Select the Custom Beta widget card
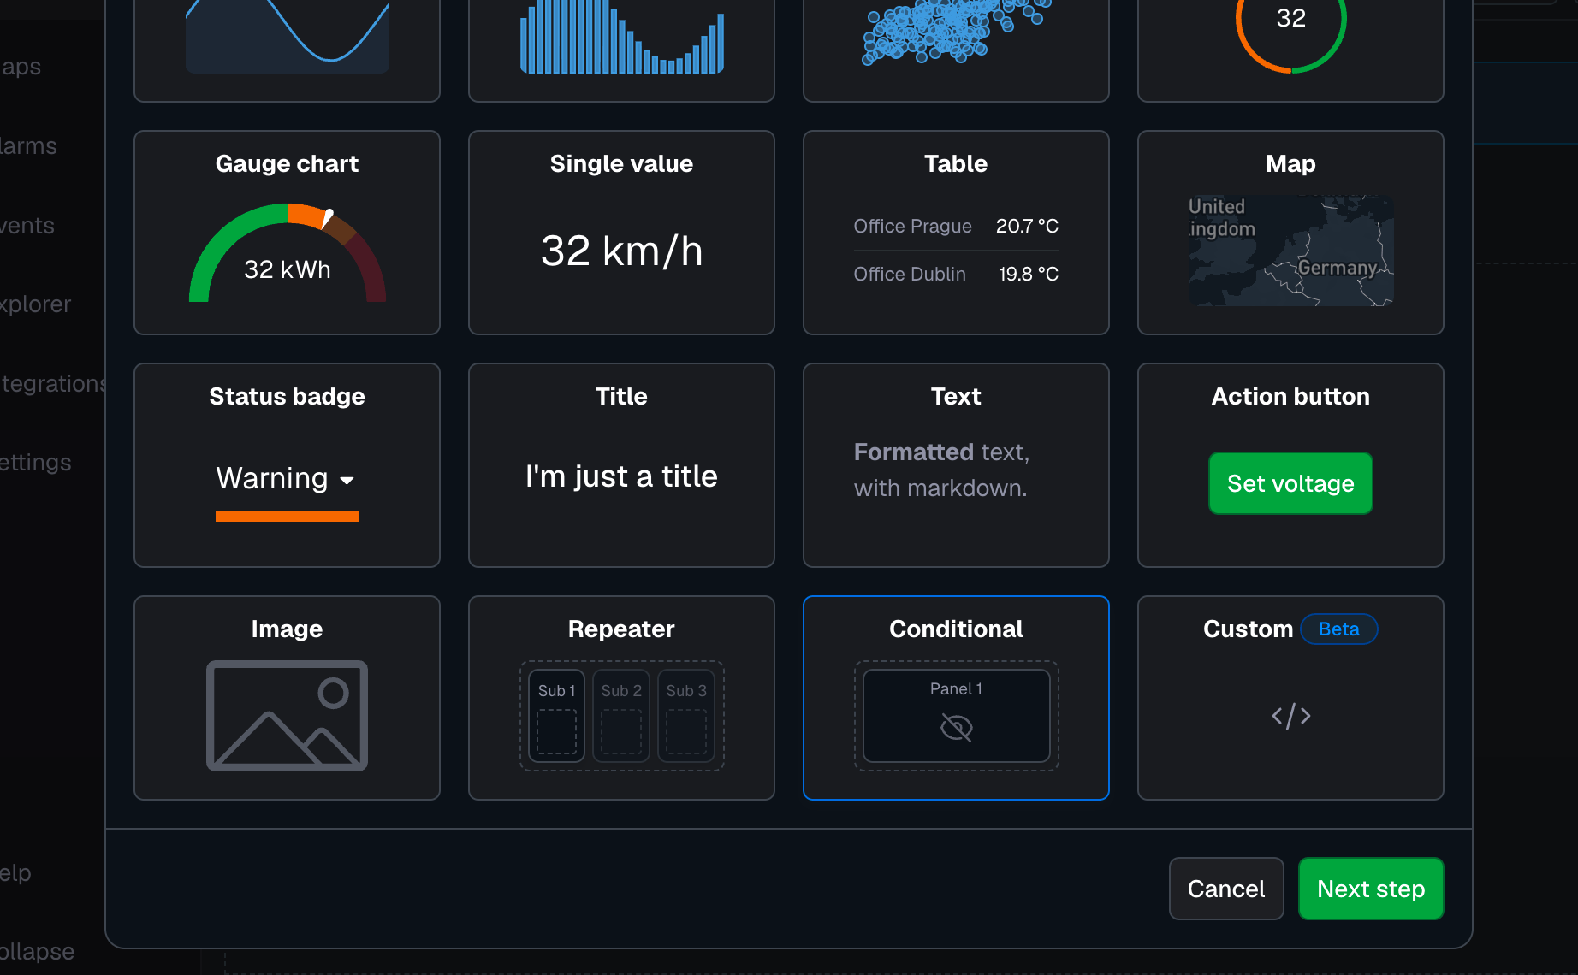The width and height of the screenshot is (1578, 975). (1290, 698)
